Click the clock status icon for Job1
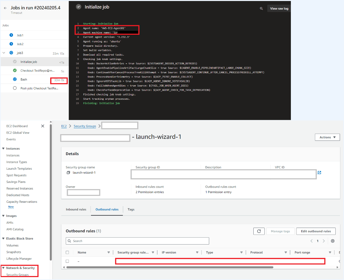The width and height of the screenshot is (344, 280). tap(11, 35)
